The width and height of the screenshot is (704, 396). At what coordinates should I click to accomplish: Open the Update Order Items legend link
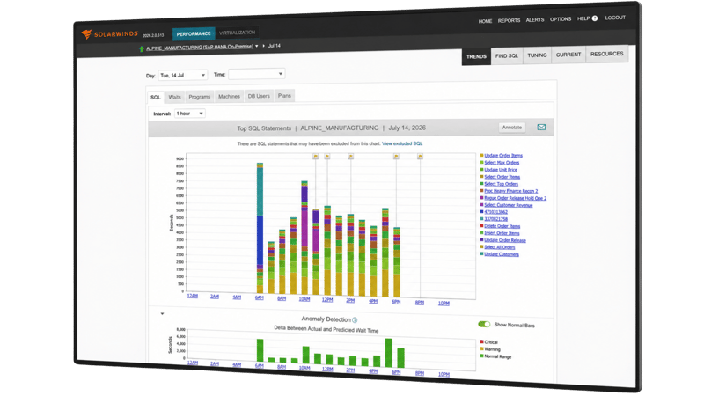pyautogui.click(x=503, y=156)
